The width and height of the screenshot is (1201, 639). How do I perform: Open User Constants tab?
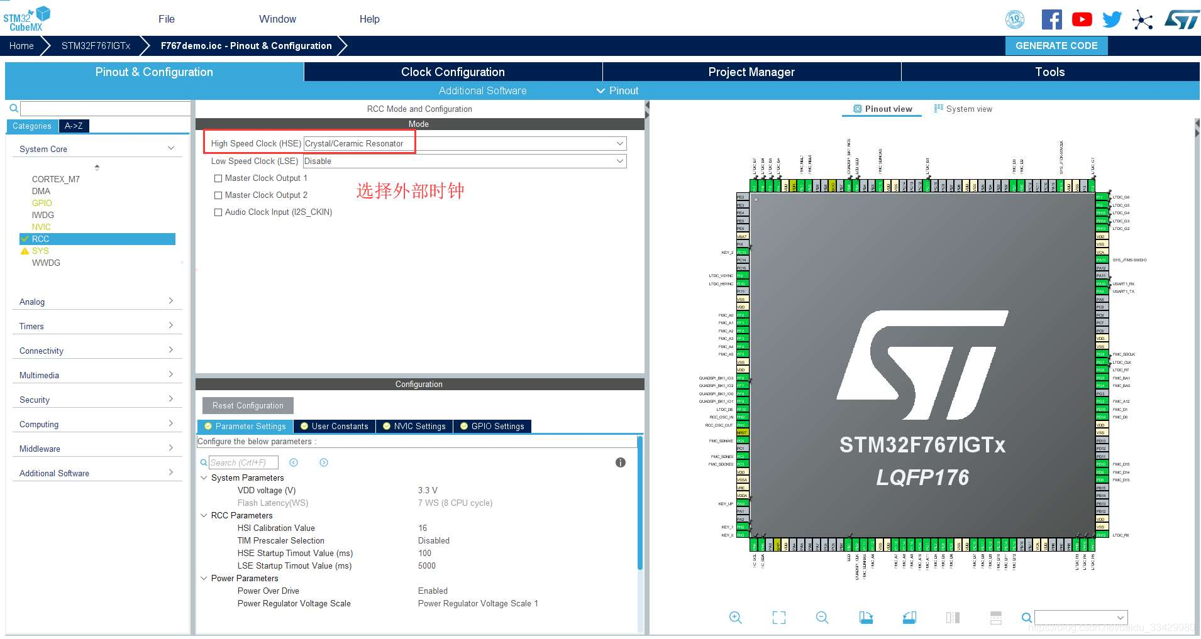pyautogui.click(x=335, y=426)
